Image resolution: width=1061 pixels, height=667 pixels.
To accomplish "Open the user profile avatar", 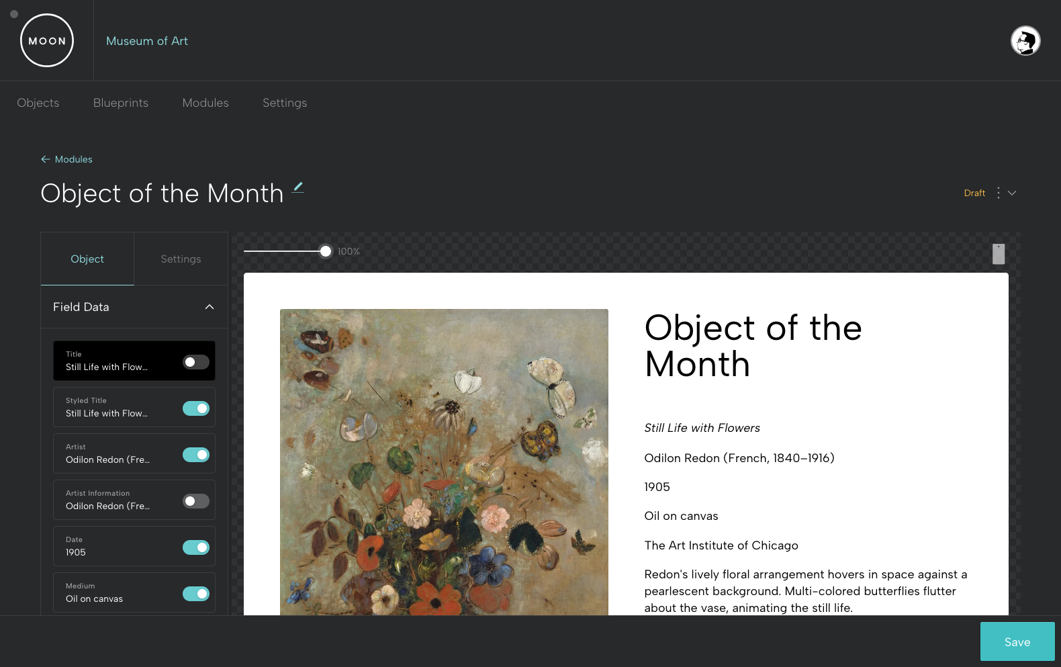I will click(1025, 41).
